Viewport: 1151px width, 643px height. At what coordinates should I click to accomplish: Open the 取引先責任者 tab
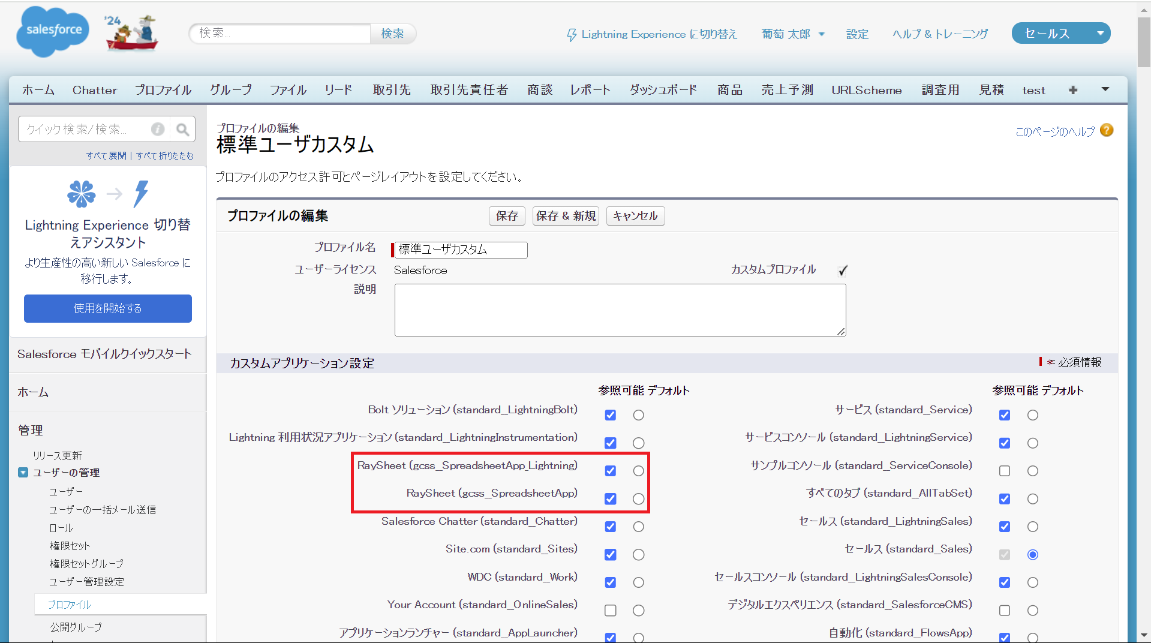coord(469,90)
